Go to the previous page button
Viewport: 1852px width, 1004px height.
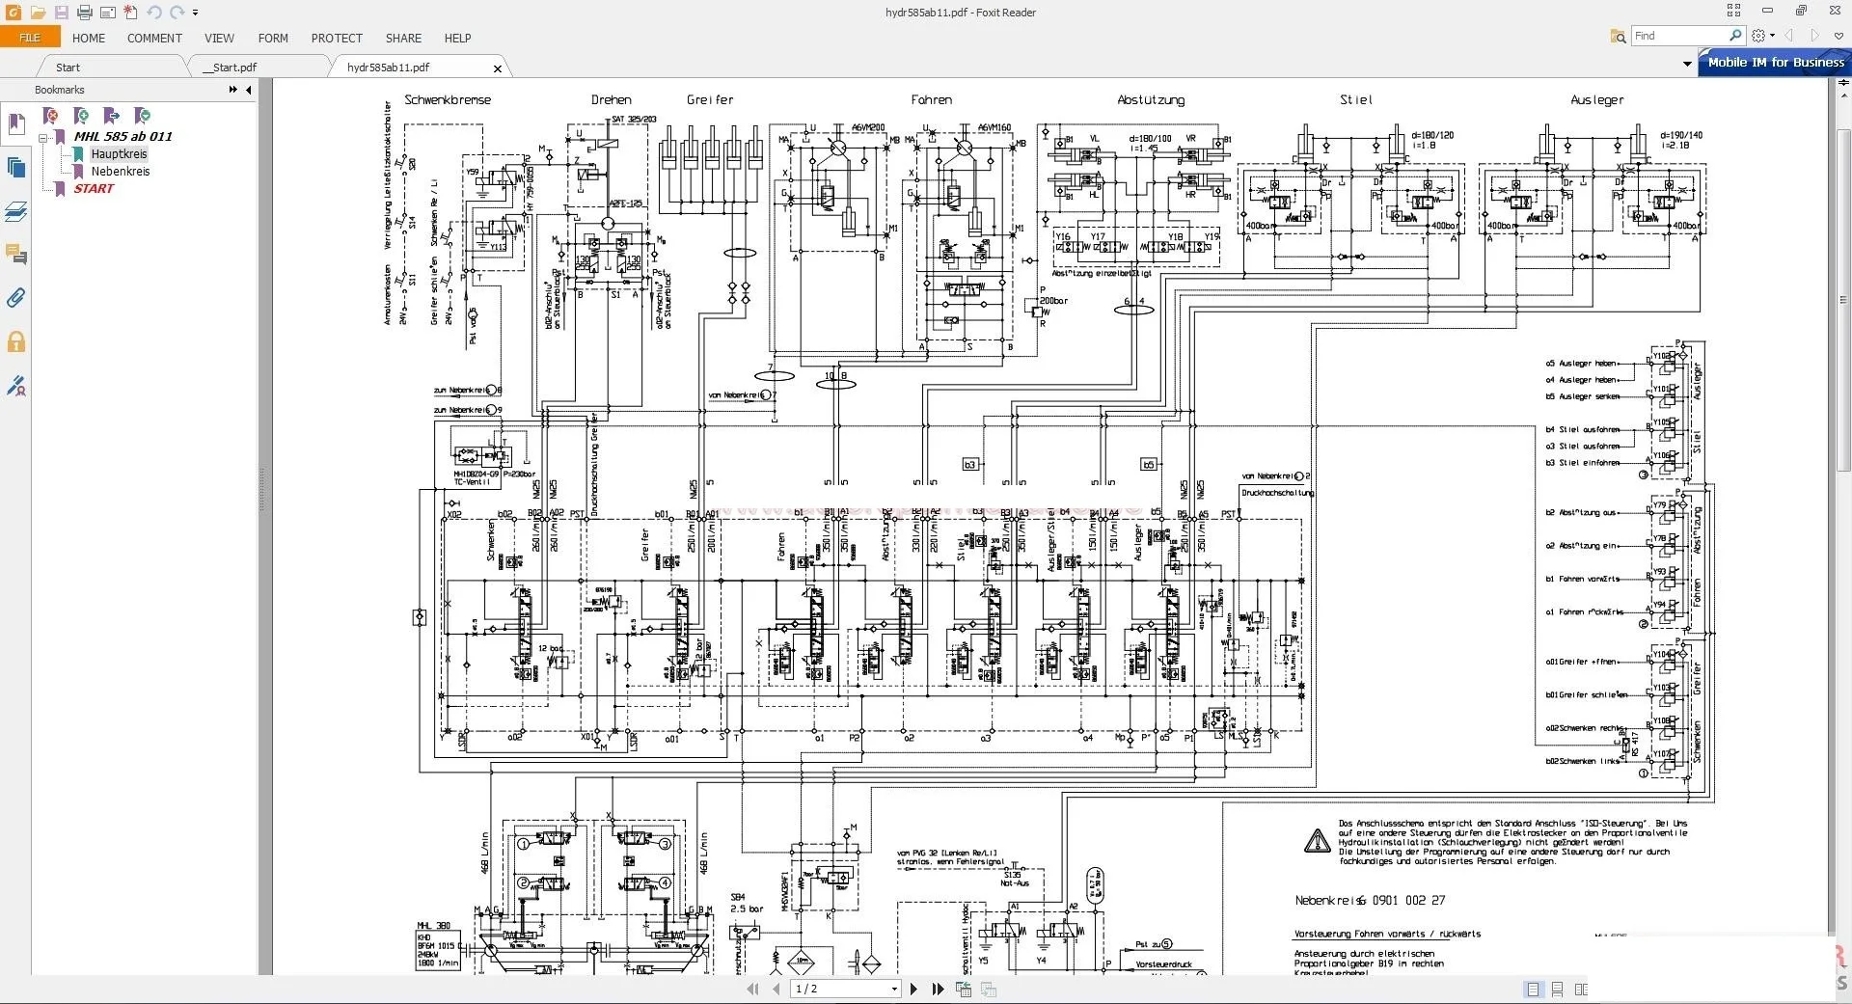[776, 989]
